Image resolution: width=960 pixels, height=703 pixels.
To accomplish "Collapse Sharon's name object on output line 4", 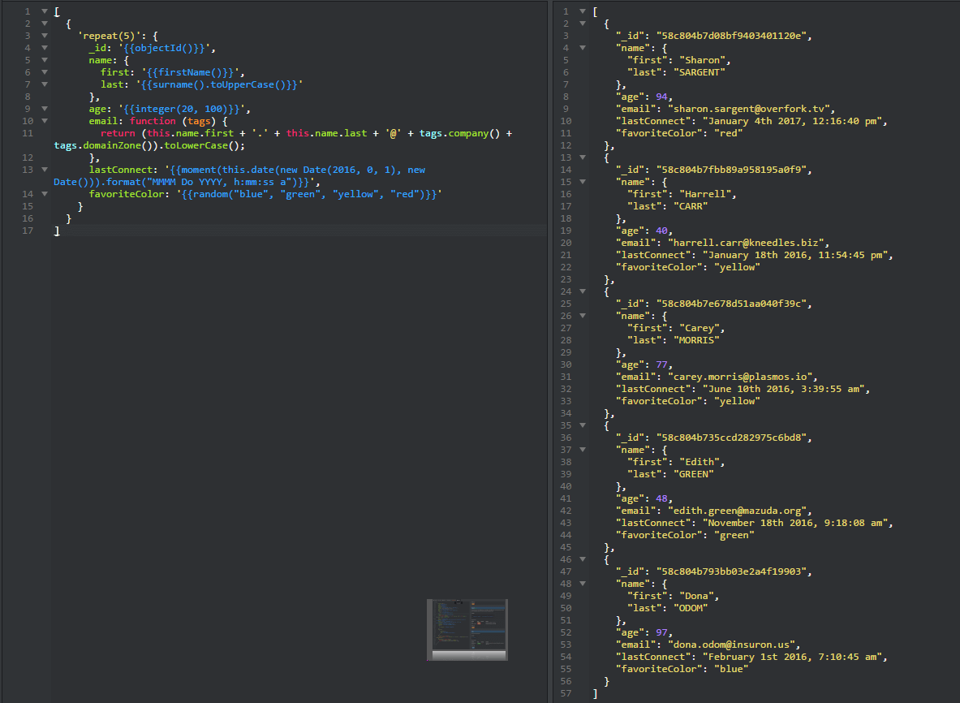I will 582,48.
